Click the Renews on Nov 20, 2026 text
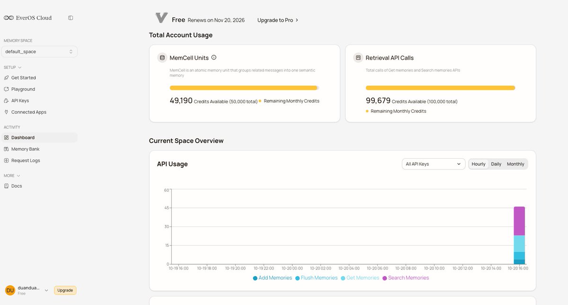The height and width of the screenshot is (305, 568). [216, 20]
